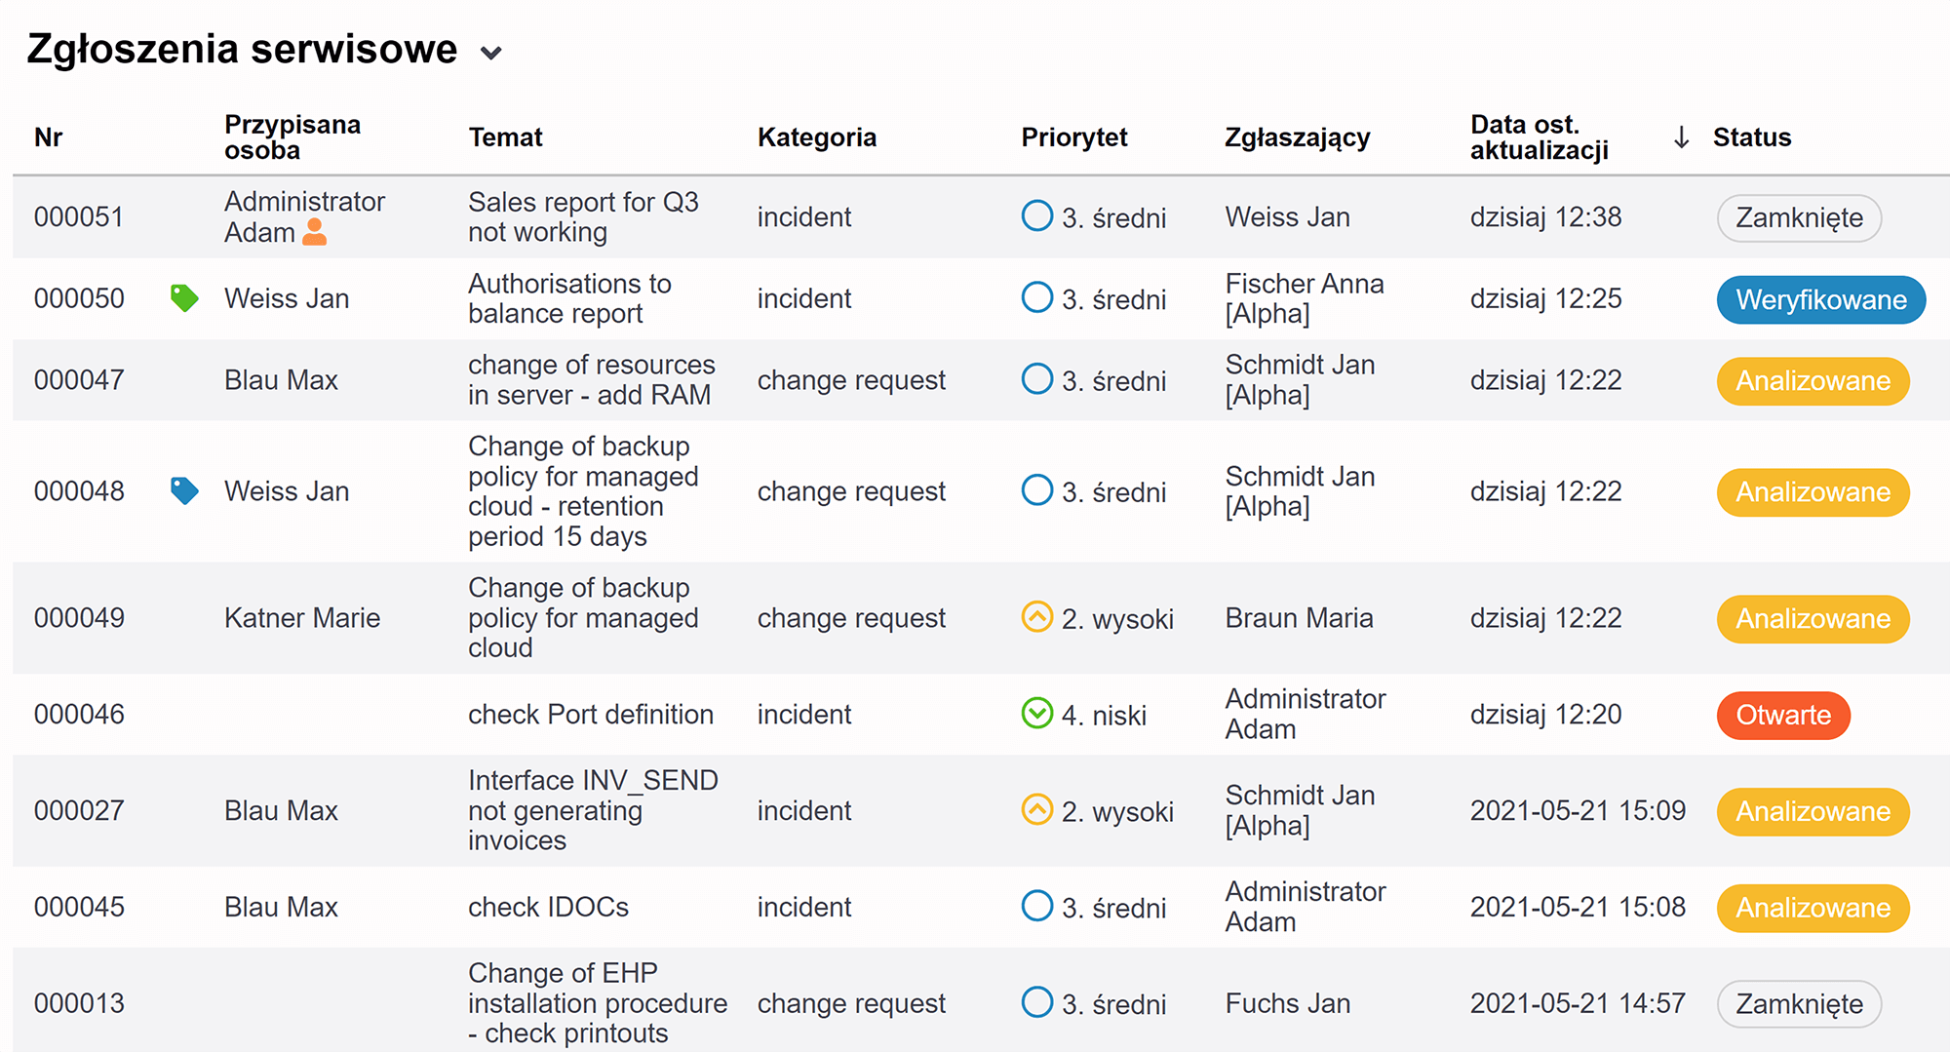Viewport: 1950px width, 1052px height.
Task: Click high priority icon on ticket 000049
Action: pyautogui.click(x=1037, y=617)
